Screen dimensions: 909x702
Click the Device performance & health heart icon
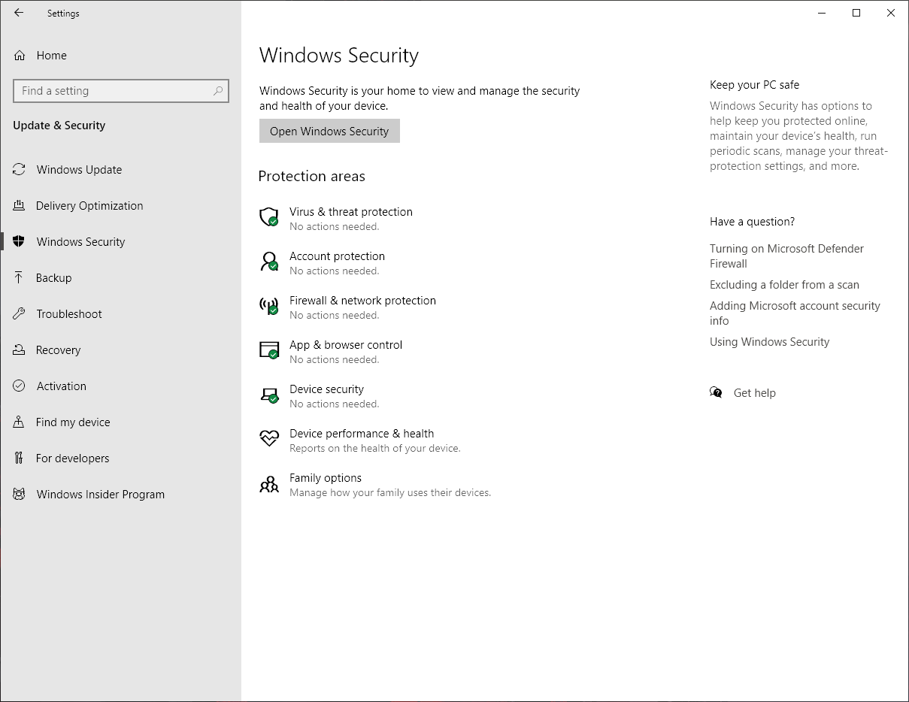[x=269, y=439]
